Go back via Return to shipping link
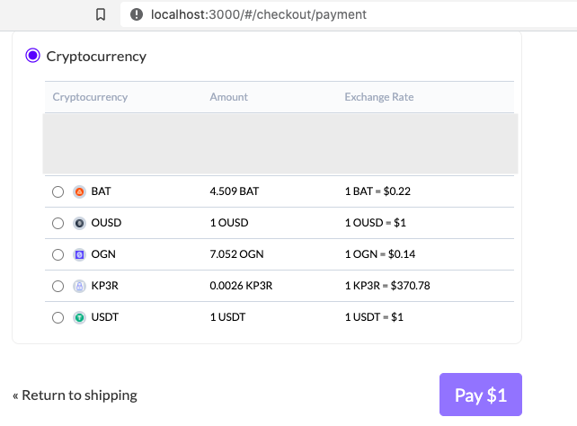Screen dimensions: 577x426 coord(75,395)
